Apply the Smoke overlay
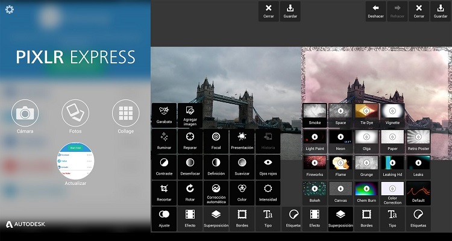This screenshot has height=241, width=452. 315,114
